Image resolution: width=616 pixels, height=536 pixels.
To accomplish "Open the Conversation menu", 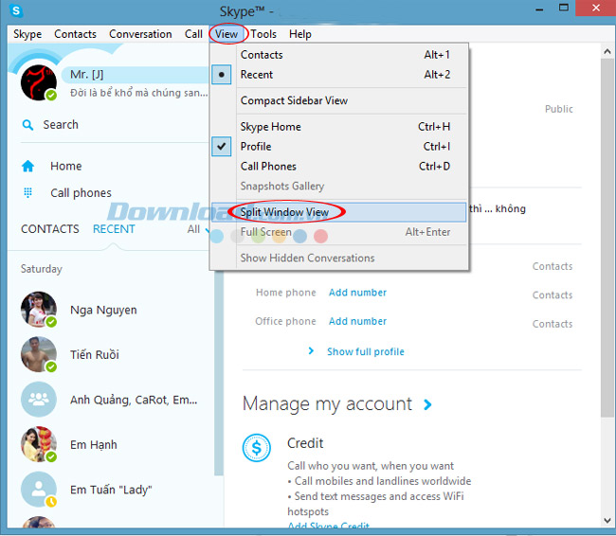I will (x=140, y=34).
